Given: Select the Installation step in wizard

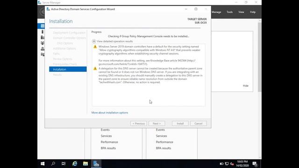Looking at the screenshot, I should point(68,70).
